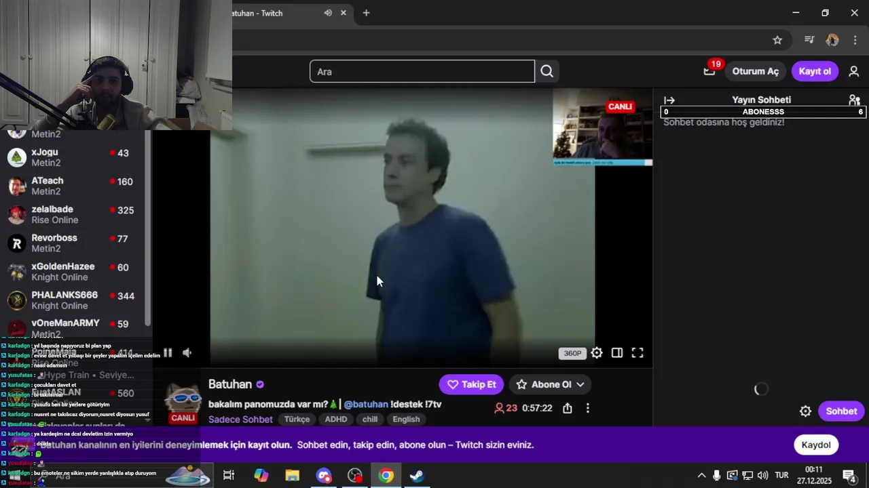
Task: Click the TUR language indicator
Action: [781, 475]
